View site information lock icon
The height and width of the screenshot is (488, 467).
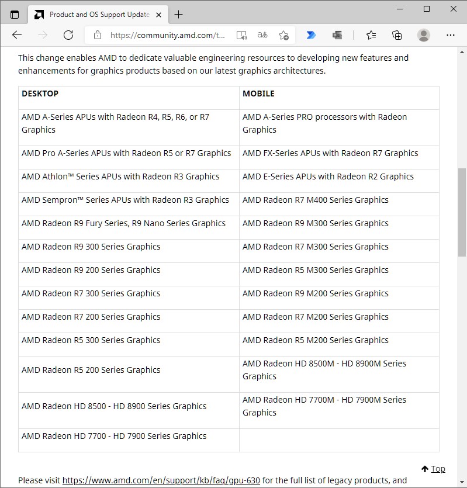coord(98,35)
